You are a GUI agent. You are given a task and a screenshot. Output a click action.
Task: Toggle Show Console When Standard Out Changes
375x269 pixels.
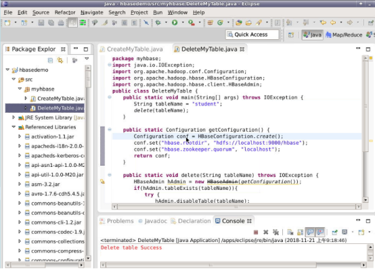click(x=310, y=232)
